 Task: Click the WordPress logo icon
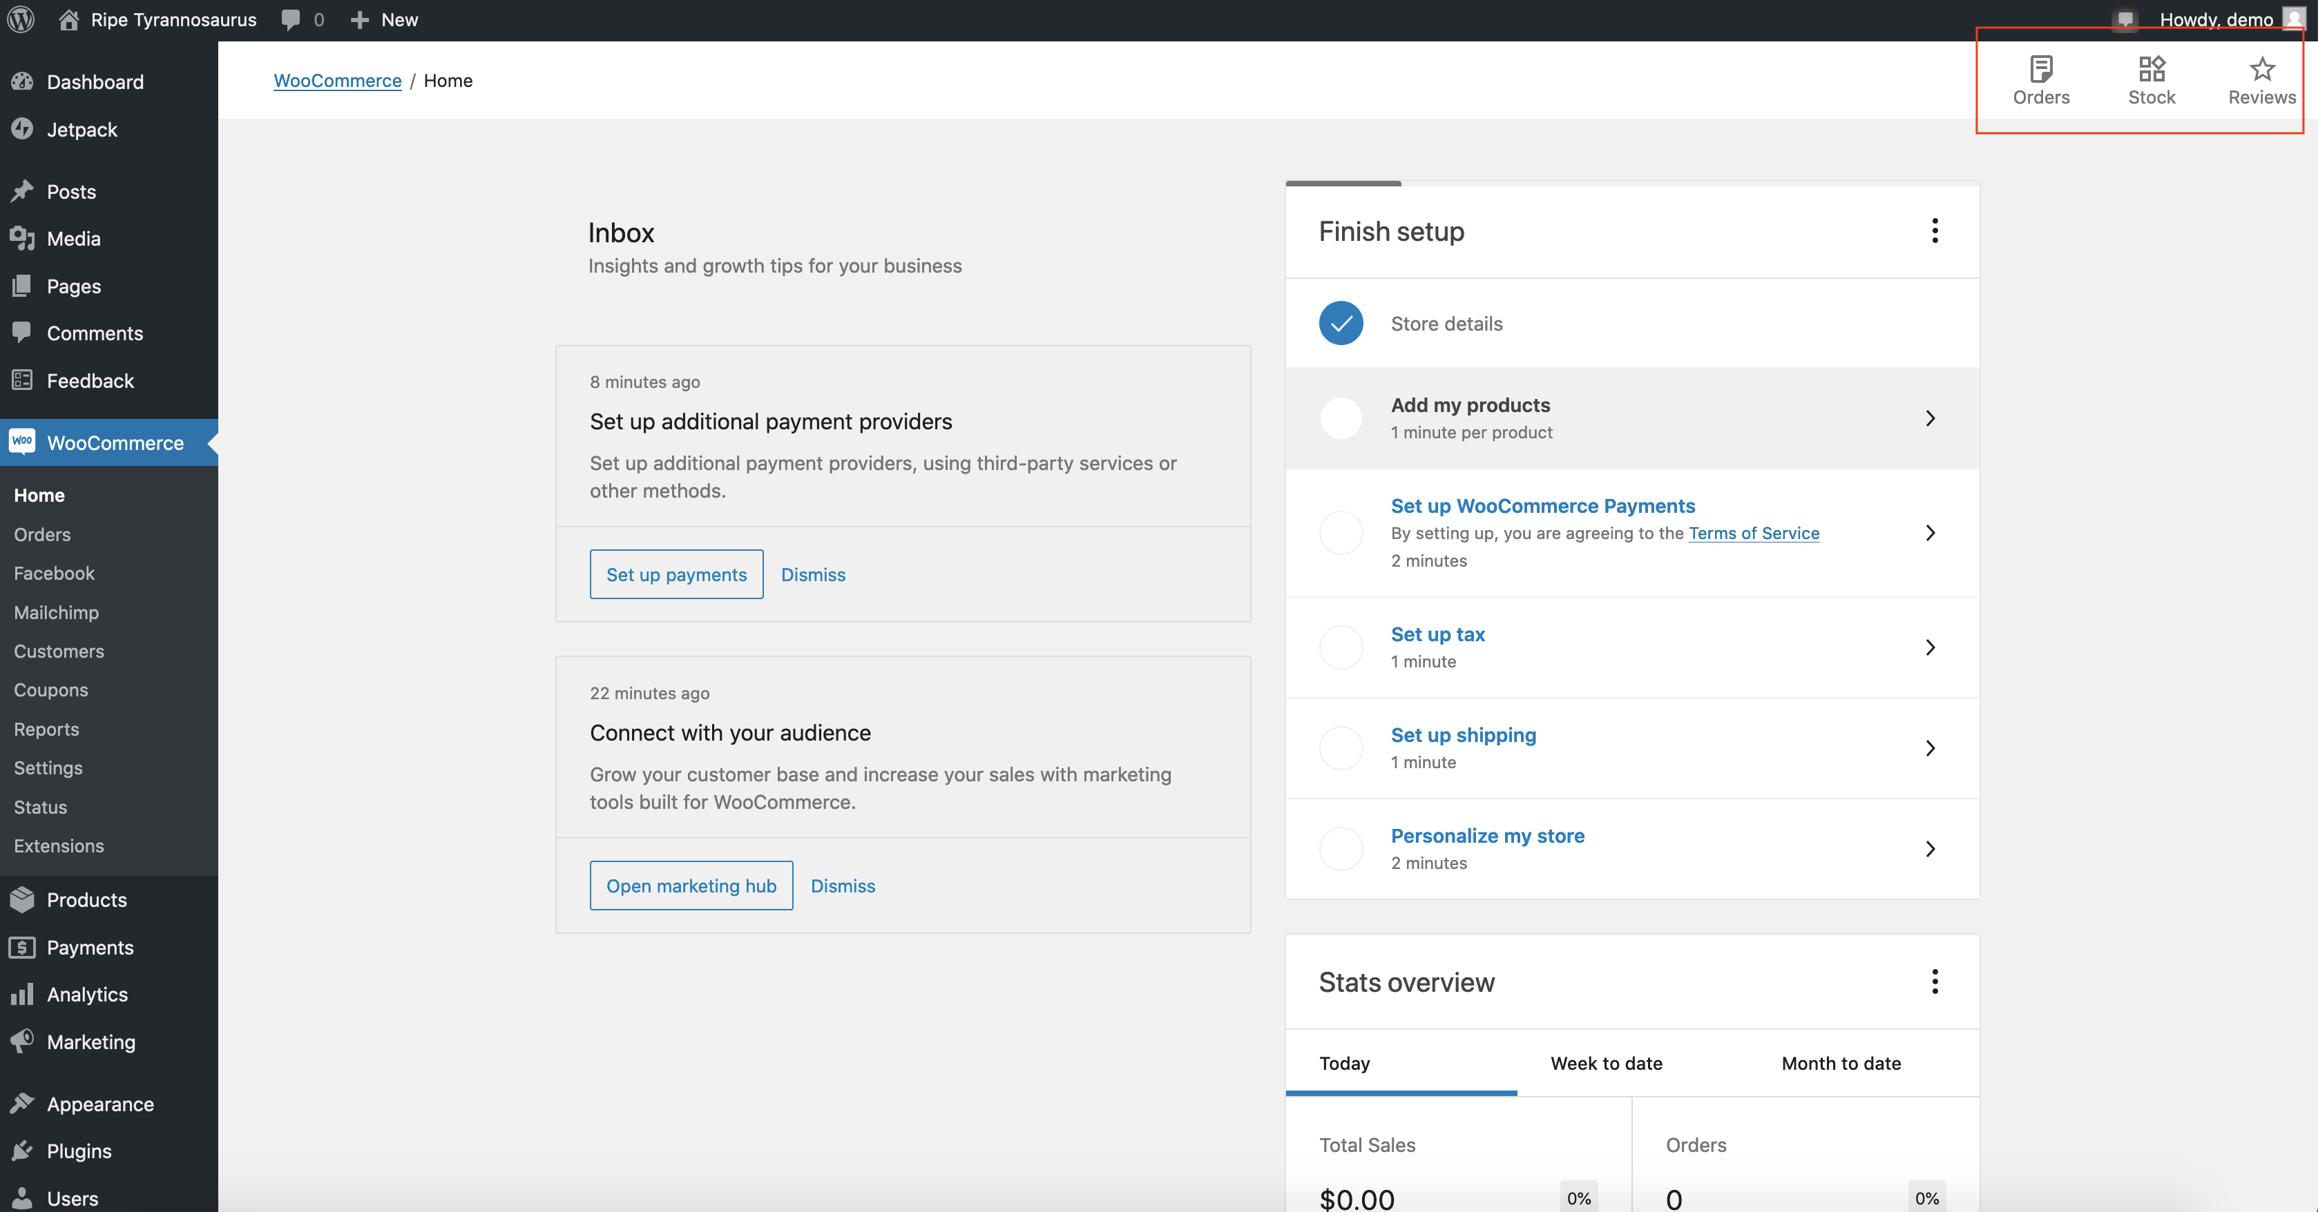[21, 19]
